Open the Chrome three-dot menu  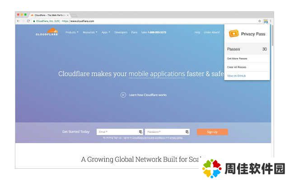(270, 21)
